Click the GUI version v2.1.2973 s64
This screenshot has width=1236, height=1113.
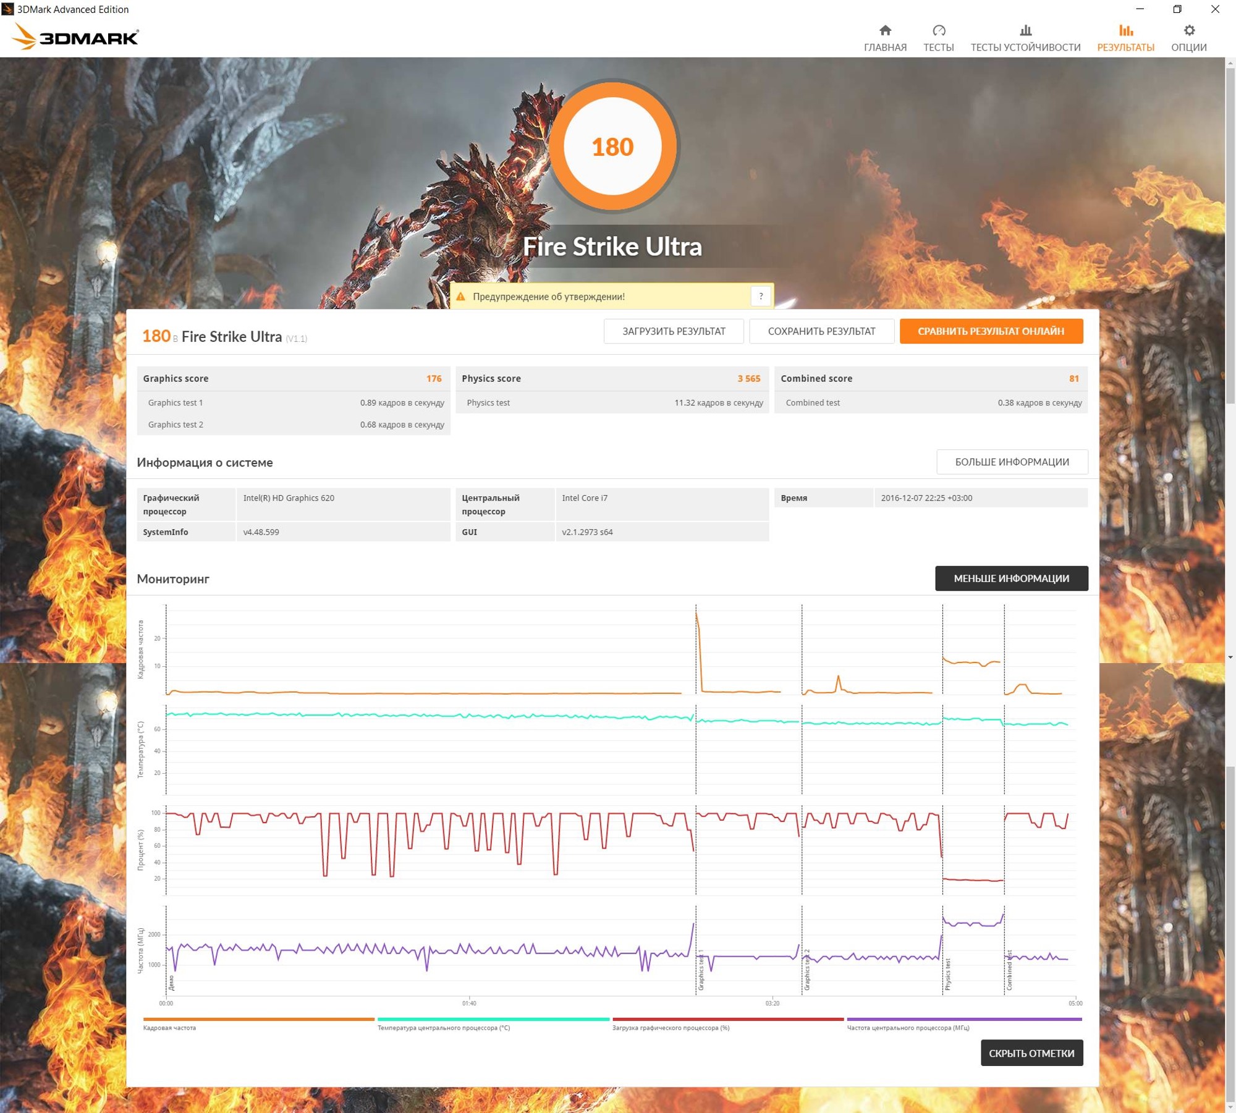[587, 532]
